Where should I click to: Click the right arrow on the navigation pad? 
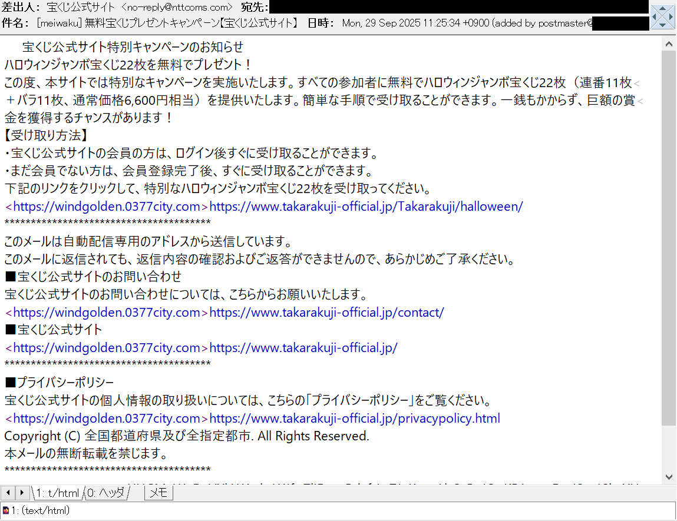click(x=671, y=17)
